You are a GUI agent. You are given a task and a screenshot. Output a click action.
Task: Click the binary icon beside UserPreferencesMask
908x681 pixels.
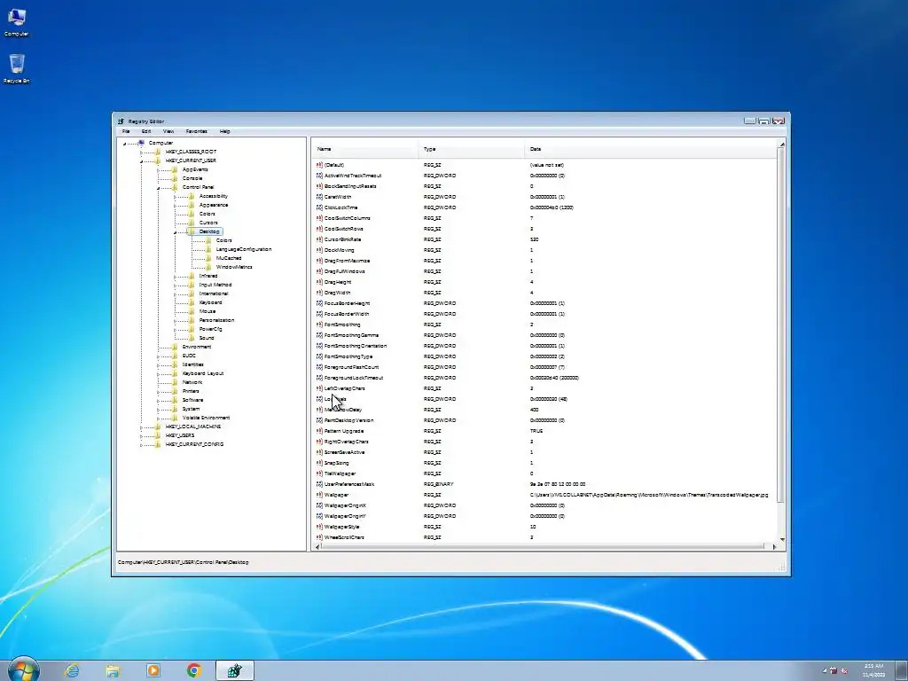pos(319,484)
